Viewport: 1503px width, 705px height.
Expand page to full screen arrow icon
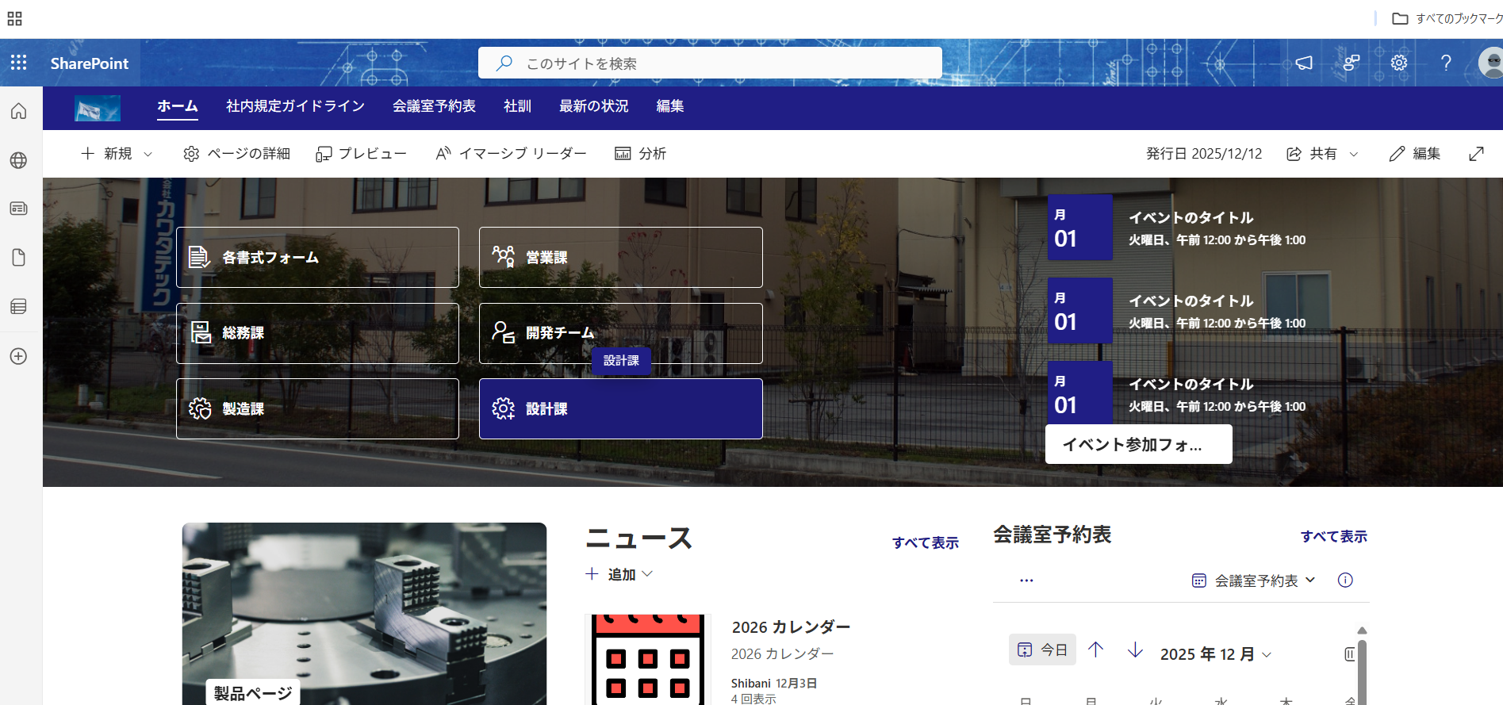(x=1476, y=154)
